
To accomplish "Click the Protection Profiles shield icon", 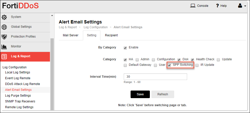I will coord(4,37).
